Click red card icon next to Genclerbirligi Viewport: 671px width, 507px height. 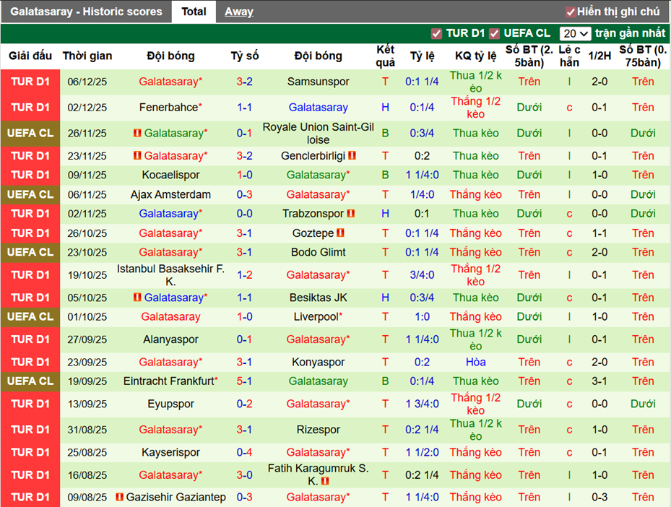(352, 155)
